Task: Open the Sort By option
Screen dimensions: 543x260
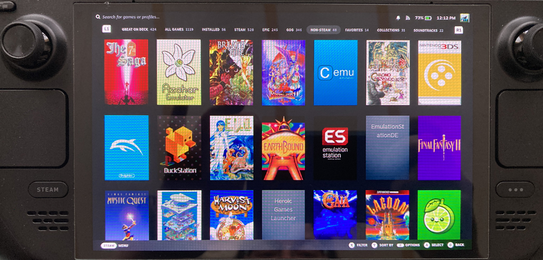Action: coord(384,246)
